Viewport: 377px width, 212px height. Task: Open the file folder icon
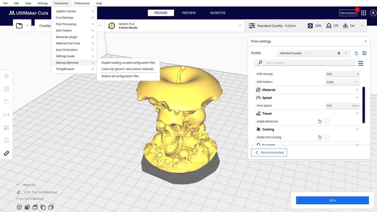coord(19,26)
